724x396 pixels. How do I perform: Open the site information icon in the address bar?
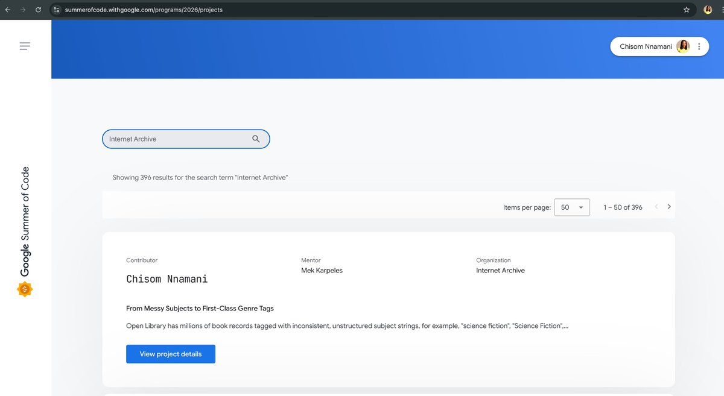(57, 10)
